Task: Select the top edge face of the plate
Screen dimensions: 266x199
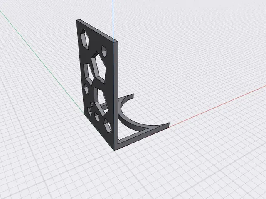Action: point(97,30)
